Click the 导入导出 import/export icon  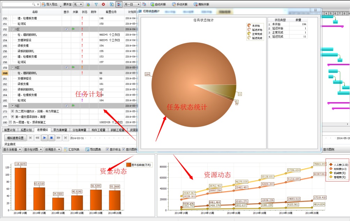click(x=44, y=5)
